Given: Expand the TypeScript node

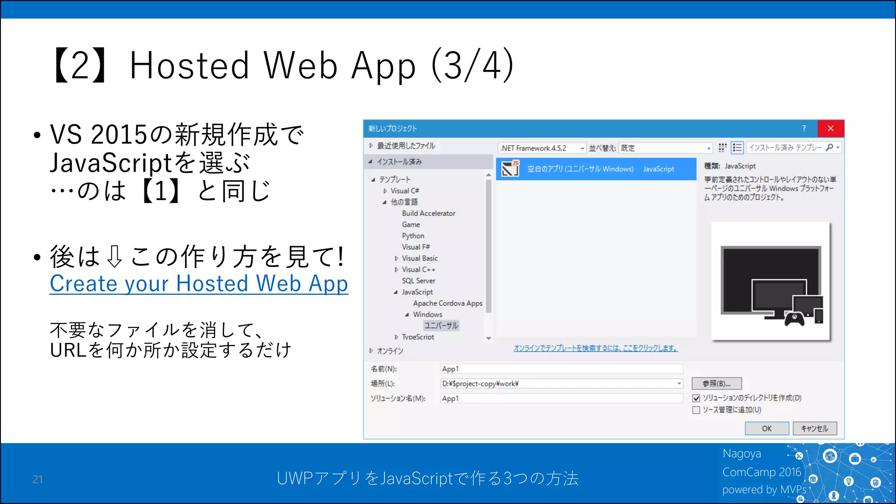Looking at the screenshot, I should [396, 337].
